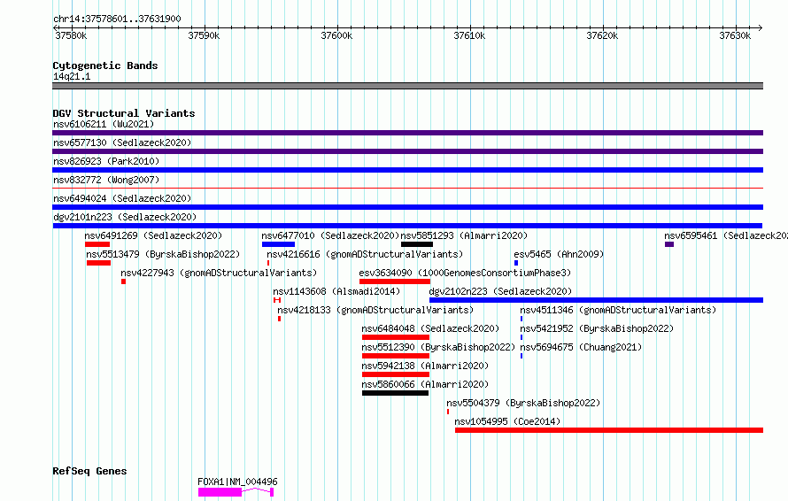Open the nsv6494024 (Sedlazeck2020) blue bar
The width and height of the screenshot is (788, 501).
(x=407, y=207)
